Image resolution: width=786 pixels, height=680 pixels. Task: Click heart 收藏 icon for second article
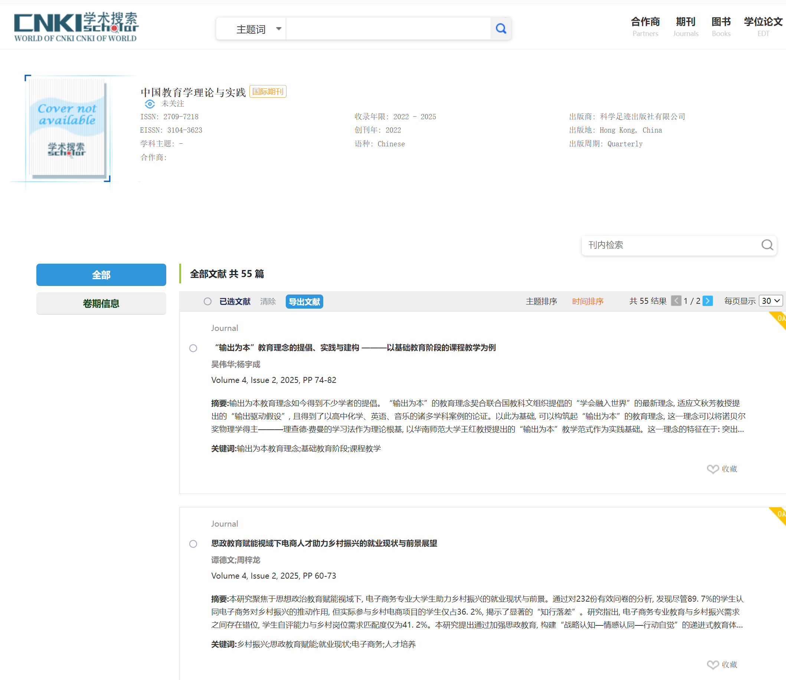click(713, 664)
